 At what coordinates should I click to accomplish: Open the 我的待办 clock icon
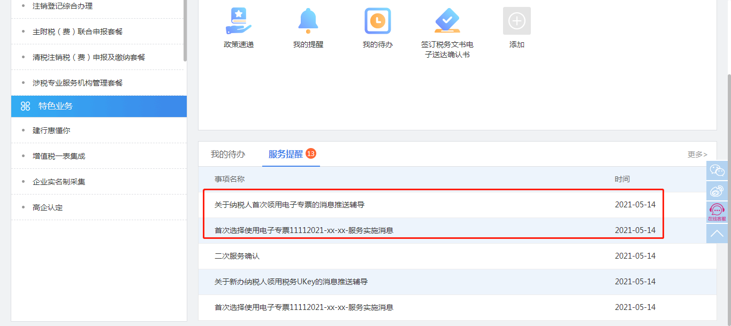point(378,21)
